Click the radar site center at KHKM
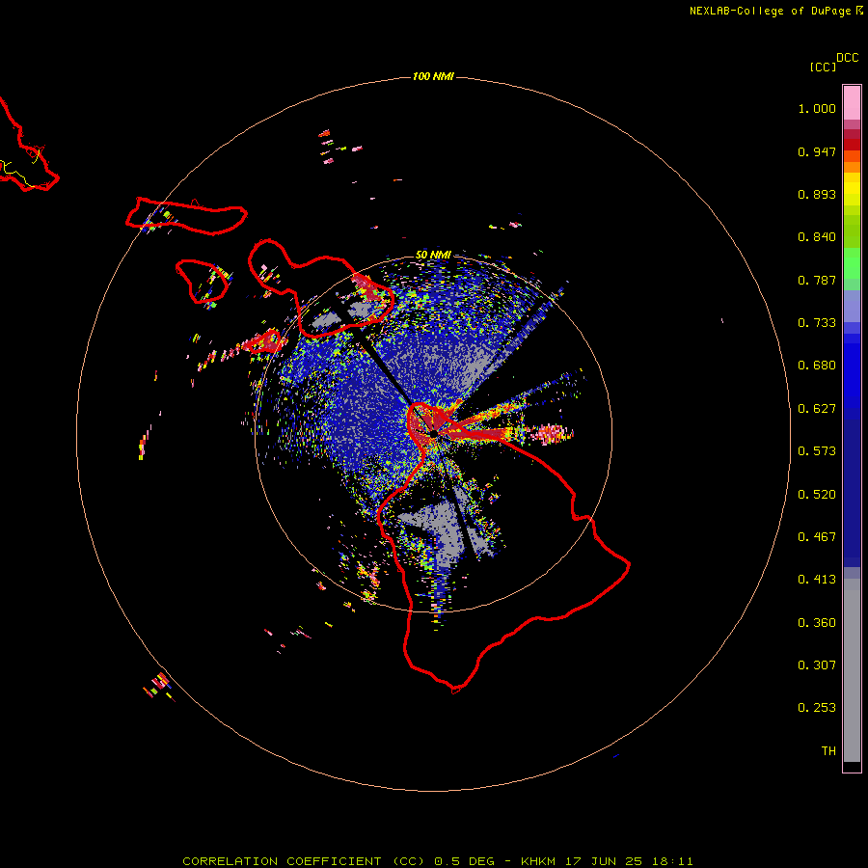 click(434, 433)
